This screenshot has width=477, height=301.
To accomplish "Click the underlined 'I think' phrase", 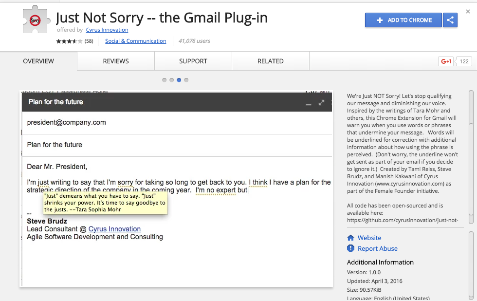I will pos(258,183).
